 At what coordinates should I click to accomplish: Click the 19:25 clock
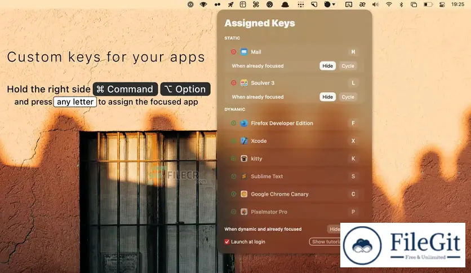(x=458, y=4)
